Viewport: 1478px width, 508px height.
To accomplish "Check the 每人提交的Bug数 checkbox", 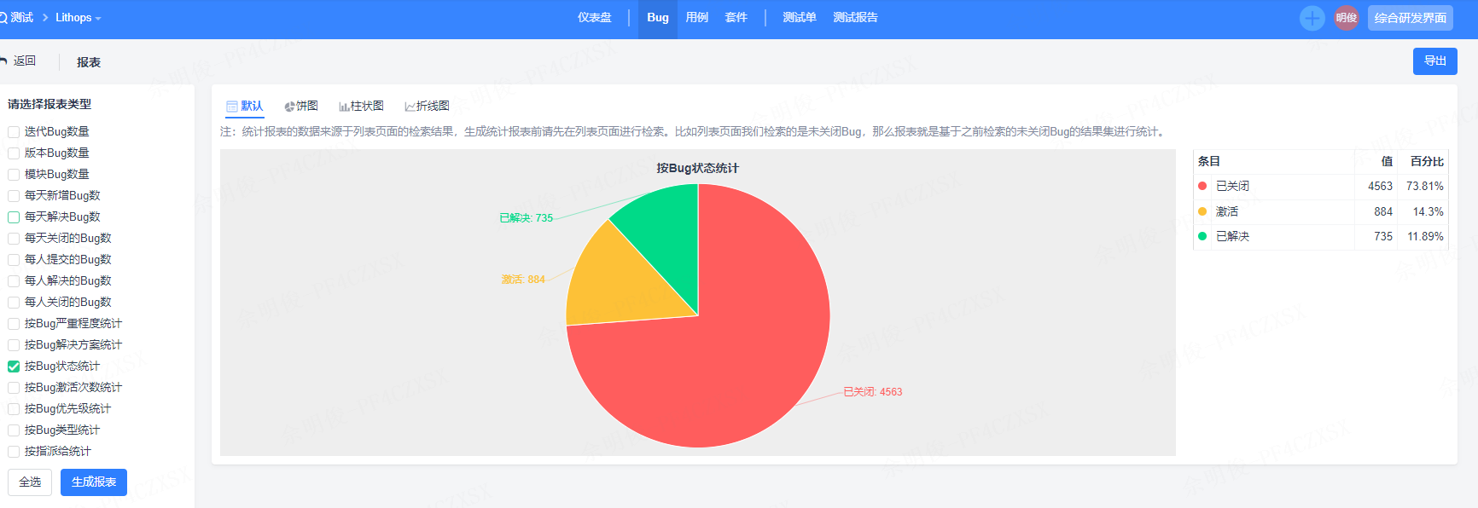I will [x=14, y=260].
